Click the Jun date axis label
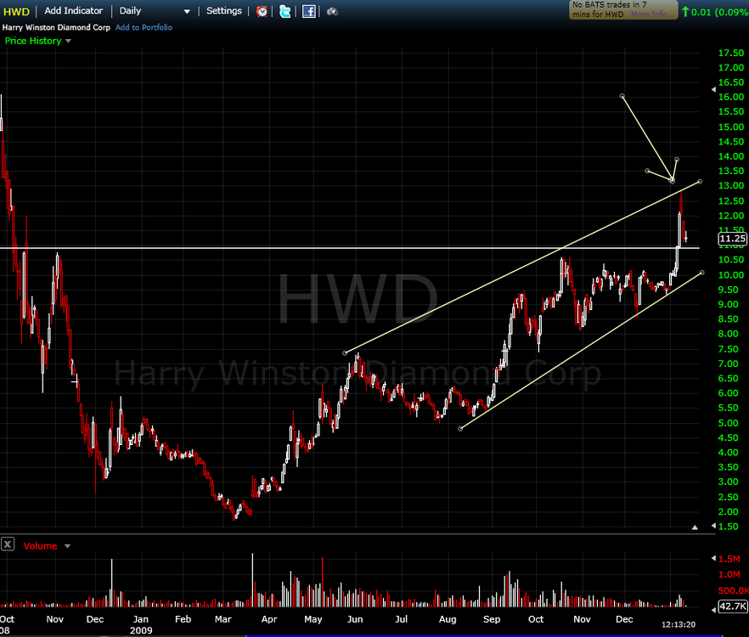This screenshot has height=637, width=749. (x=355, y=619)
